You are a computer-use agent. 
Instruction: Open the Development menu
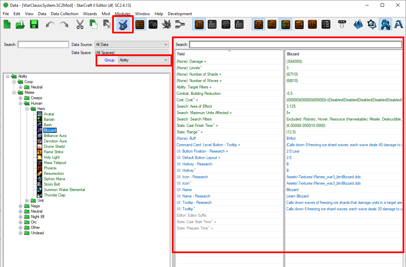pos(180,14)
